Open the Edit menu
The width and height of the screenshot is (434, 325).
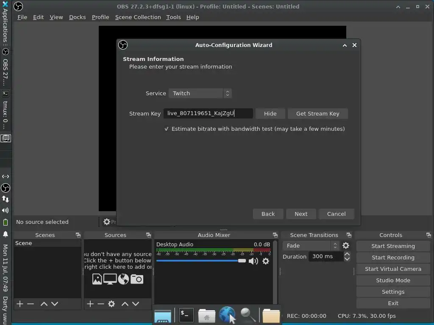click(38, 17)
